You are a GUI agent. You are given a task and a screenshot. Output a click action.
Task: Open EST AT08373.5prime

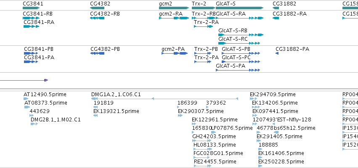click(x=46, y=103)
